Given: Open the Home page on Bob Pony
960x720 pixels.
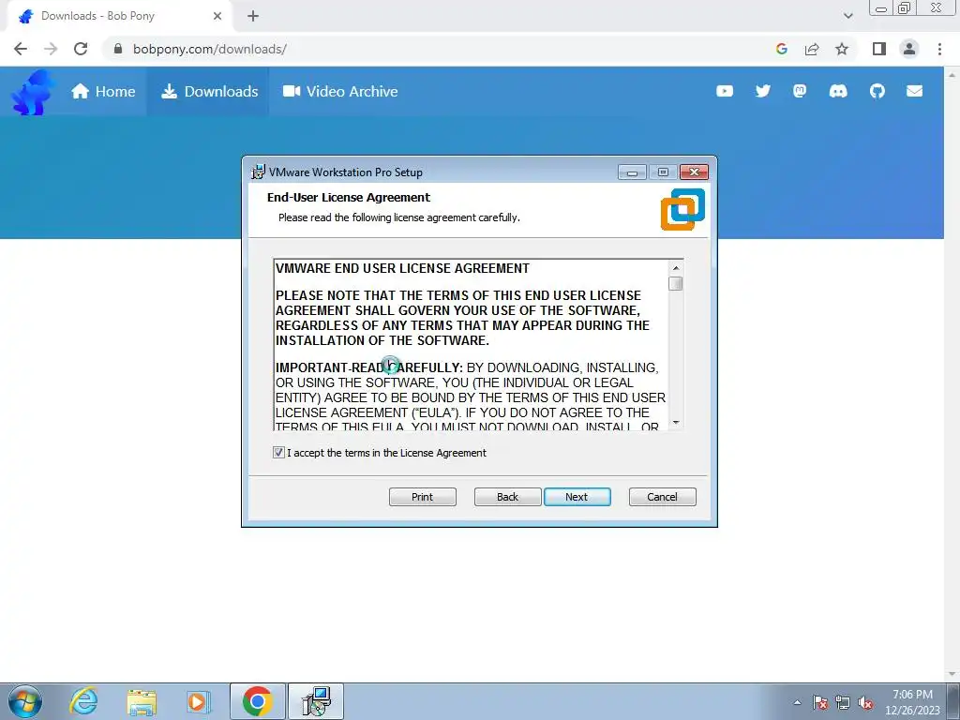Looking at the screenshot, I should pyautogui.click(x=103, y=91).
